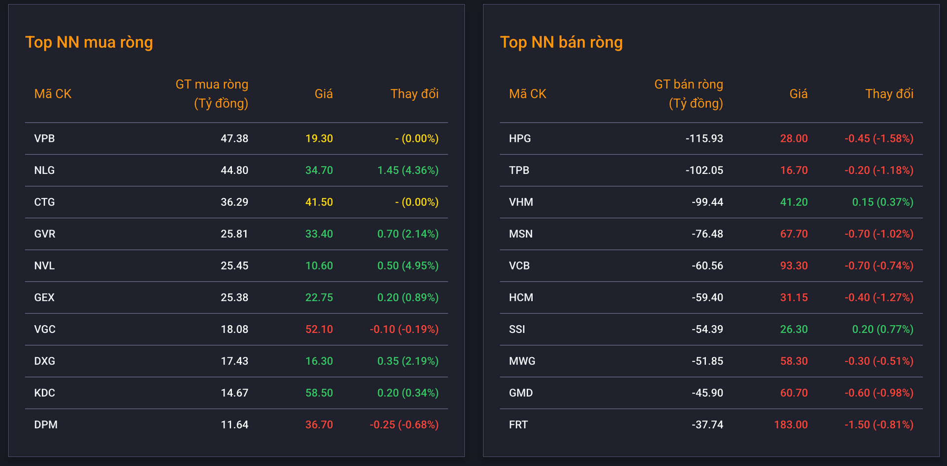The image size is (947, 466).
Task: Click VGC change -0.10 (-0.19%)
Action: (x=404, y=329)
